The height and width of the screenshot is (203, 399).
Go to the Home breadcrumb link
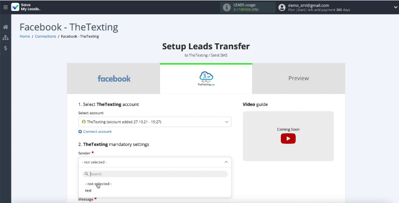pos(24,36)
